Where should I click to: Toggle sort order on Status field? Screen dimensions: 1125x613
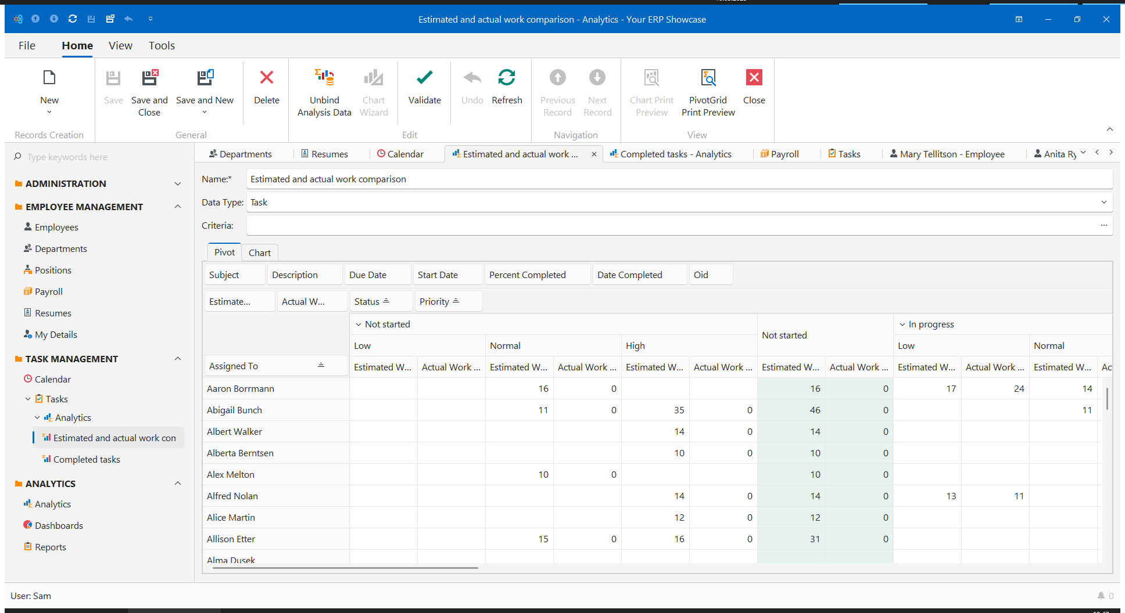(x=386, y=301)
